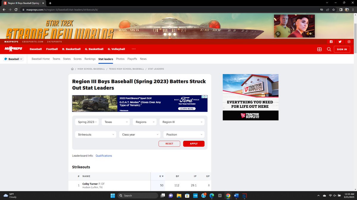Screen dimensions: 357x200
Task: Click the SIGN IN button
Action: 342,49
